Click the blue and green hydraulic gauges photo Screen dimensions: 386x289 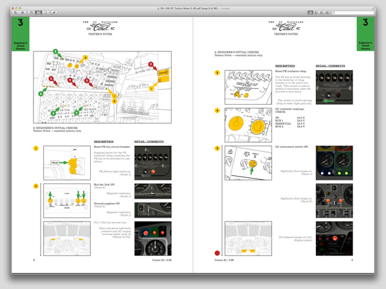tap(335, 163)
